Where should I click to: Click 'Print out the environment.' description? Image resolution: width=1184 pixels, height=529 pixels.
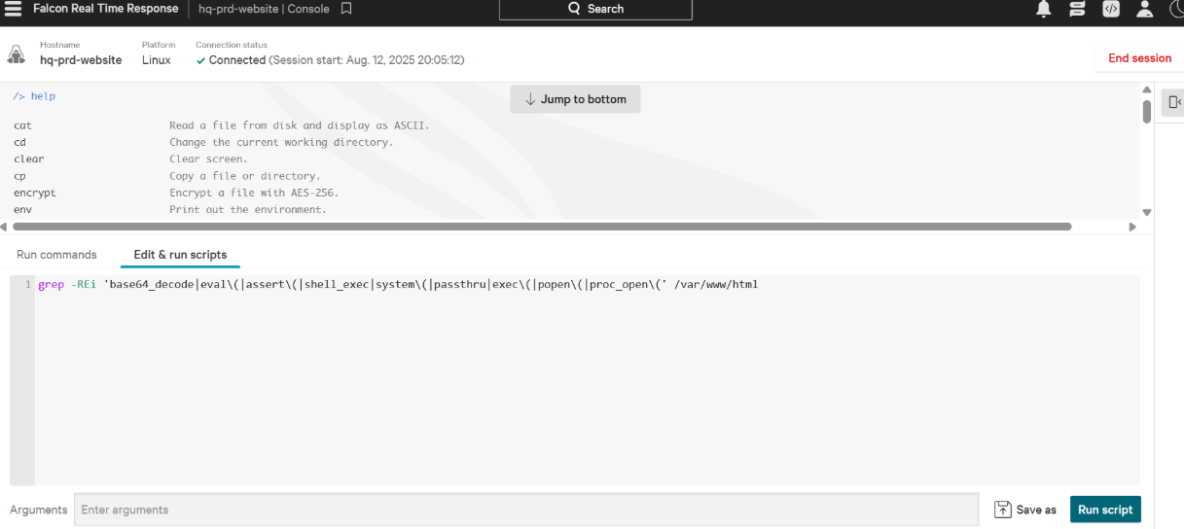pyautogui.click(x=248, y=209)
